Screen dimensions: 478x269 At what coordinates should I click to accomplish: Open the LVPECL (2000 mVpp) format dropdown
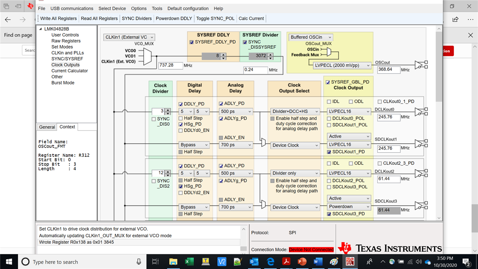(x=342, y=66)
